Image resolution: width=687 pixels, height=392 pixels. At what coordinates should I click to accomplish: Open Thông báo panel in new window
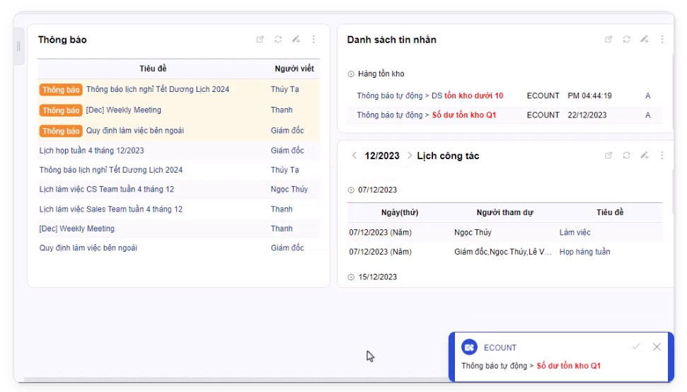[x=260, y=40]
